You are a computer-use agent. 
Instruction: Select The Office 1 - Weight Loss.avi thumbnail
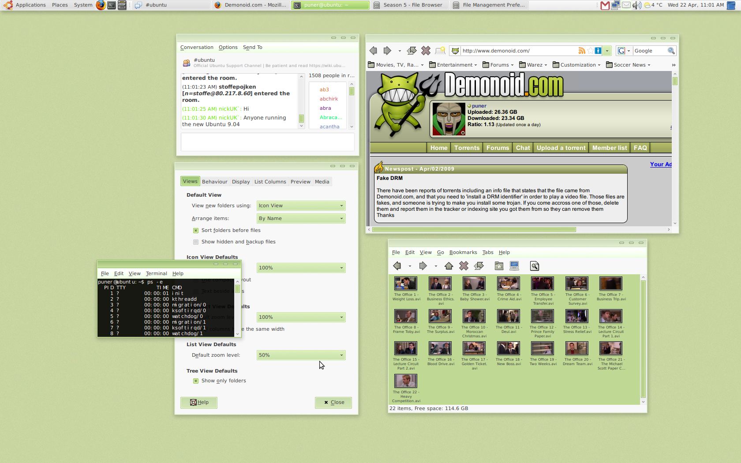(406, 284)
